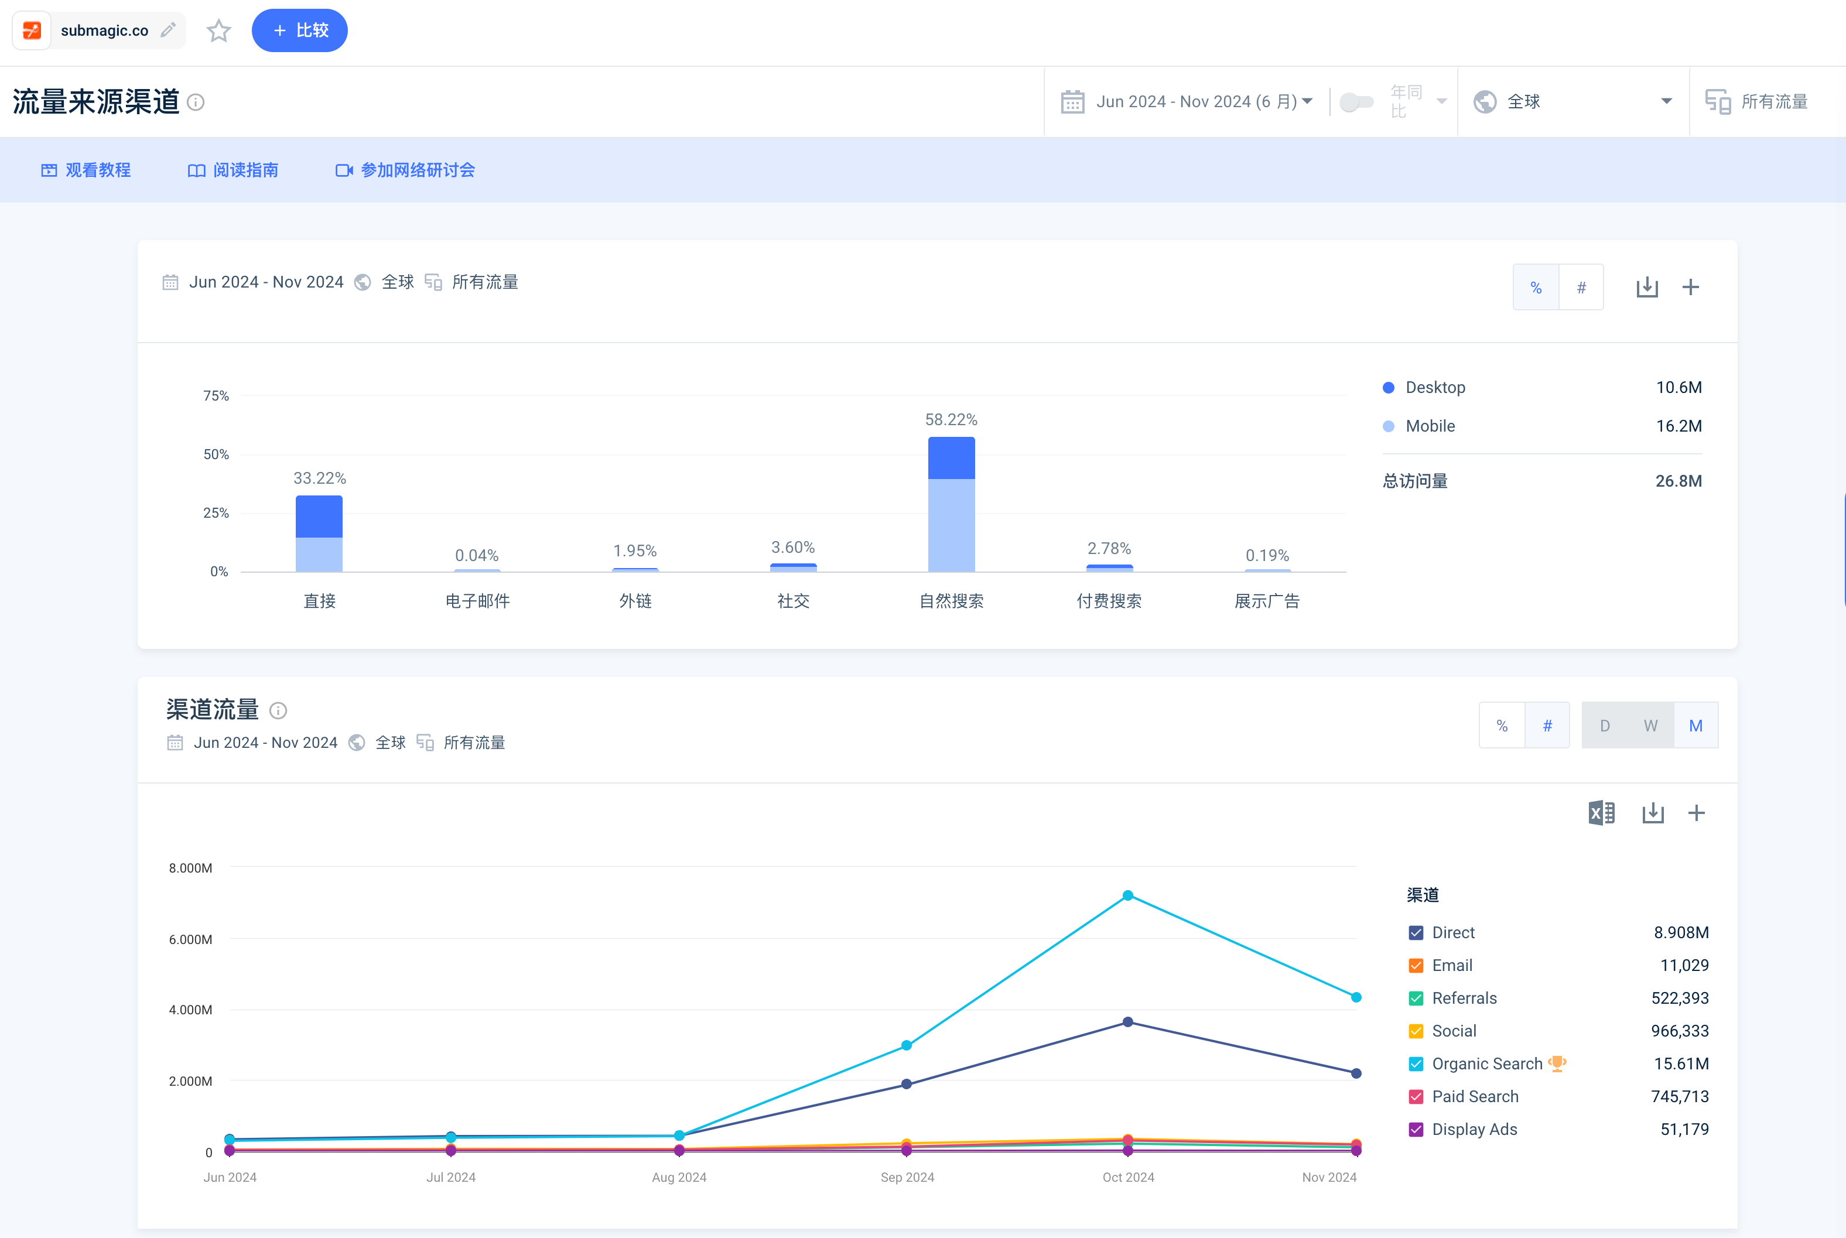Switch channel chart to number (#) view

coord(1547,726)
